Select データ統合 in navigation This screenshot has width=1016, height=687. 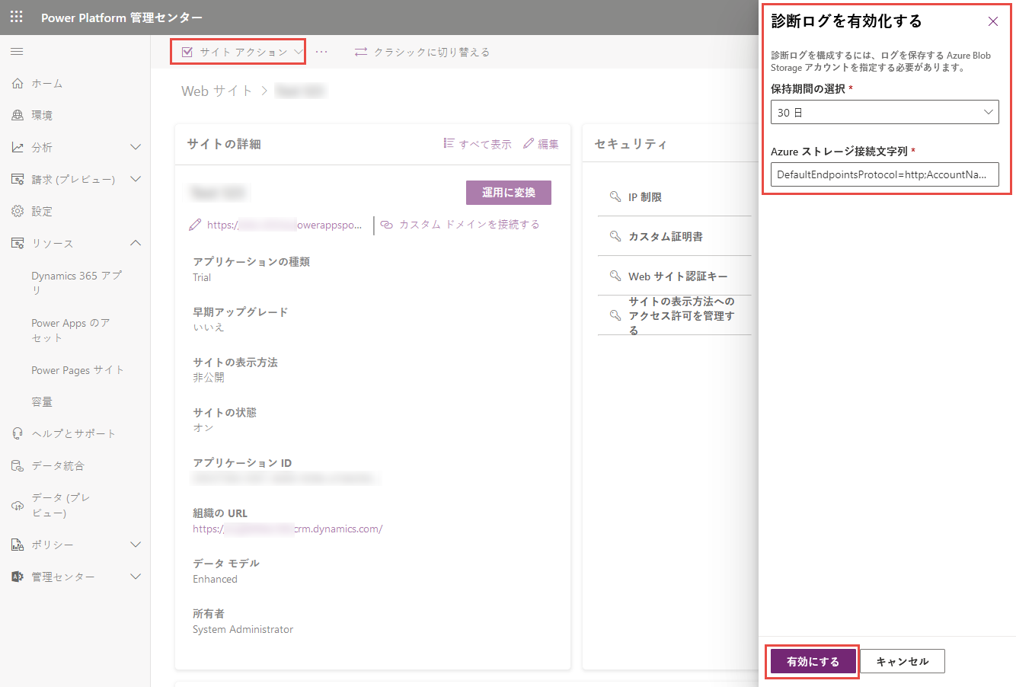pyautogui.click(x=58, y=465)
